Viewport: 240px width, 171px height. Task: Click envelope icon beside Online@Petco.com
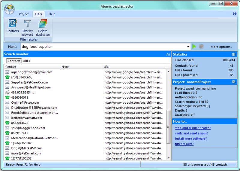point(7,102)
